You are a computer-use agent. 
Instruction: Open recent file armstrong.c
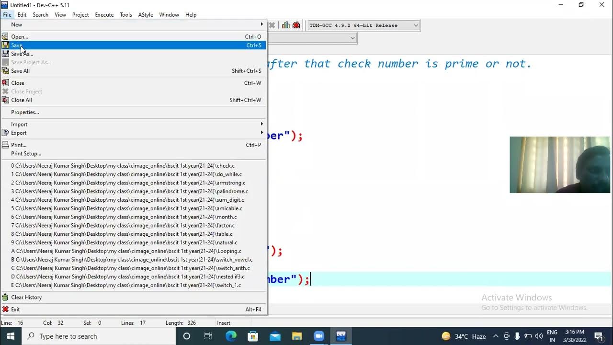coord(133,183)
